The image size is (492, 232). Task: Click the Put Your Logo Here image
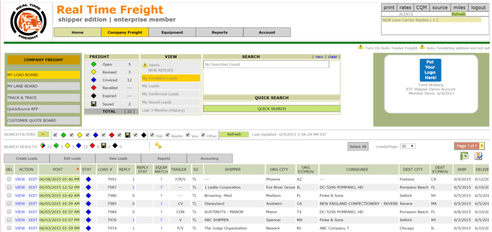point(430,70)
